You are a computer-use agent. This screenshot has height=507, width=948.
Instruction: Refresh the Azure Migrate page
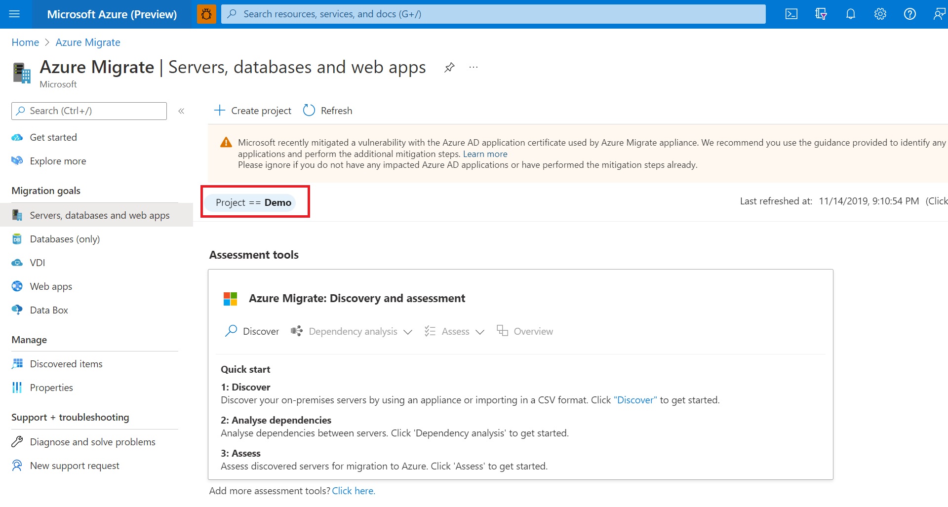coord(328,111)
